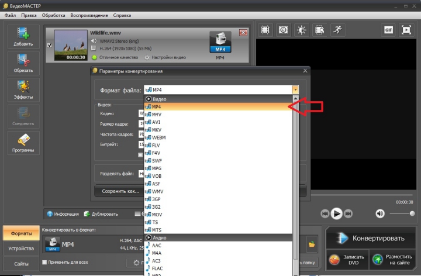Click the Записать DVD disc button

pos(348,260)
